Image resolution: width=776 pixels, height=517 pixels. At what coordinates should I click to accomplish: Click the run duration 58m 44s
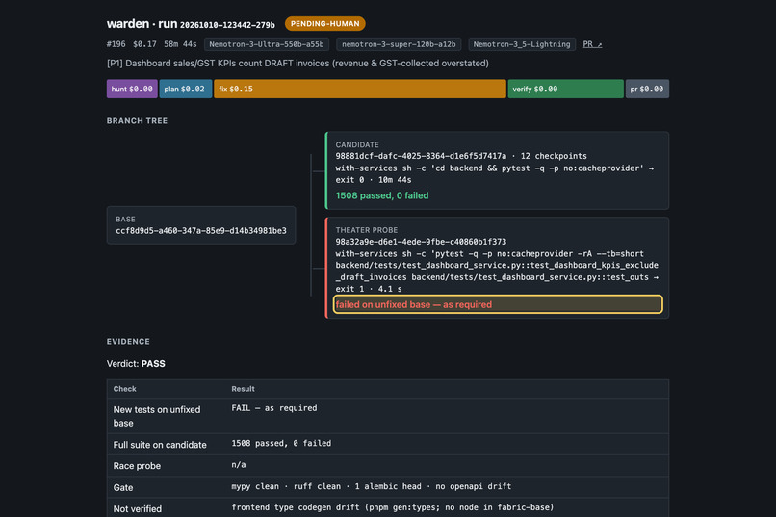pos(180,44)
